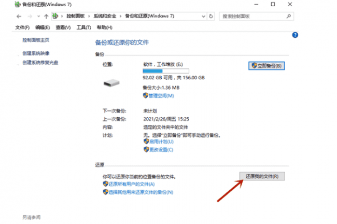Maximize the backup and restore window
The width and height of the screenshot is (337, 224).
coord(273,4)
